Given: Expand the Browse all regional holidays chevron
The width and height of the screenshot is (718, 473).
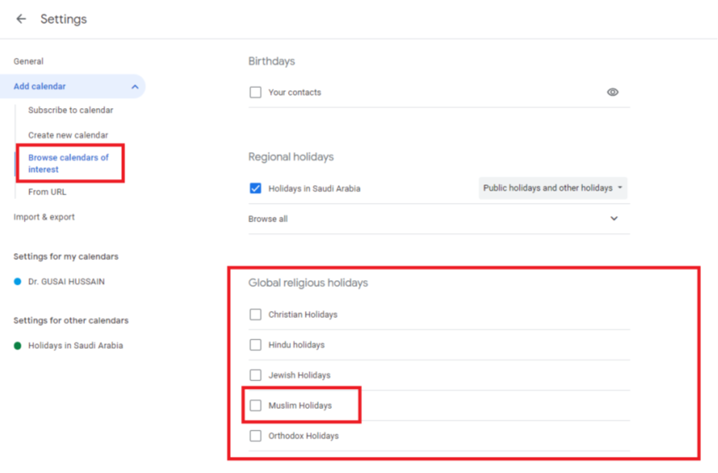Looking at the screenshot, I should point(614,219).
